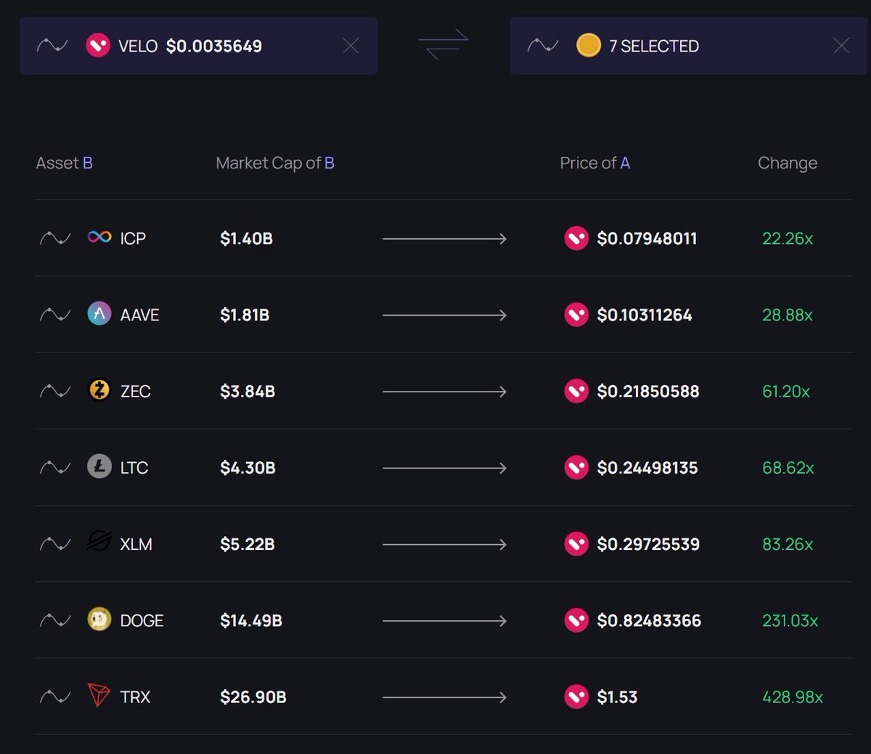The height and width of the screenshot is (754, 871).
Task: Click the ICP price $0.07948011
Action: click(647, 238)
